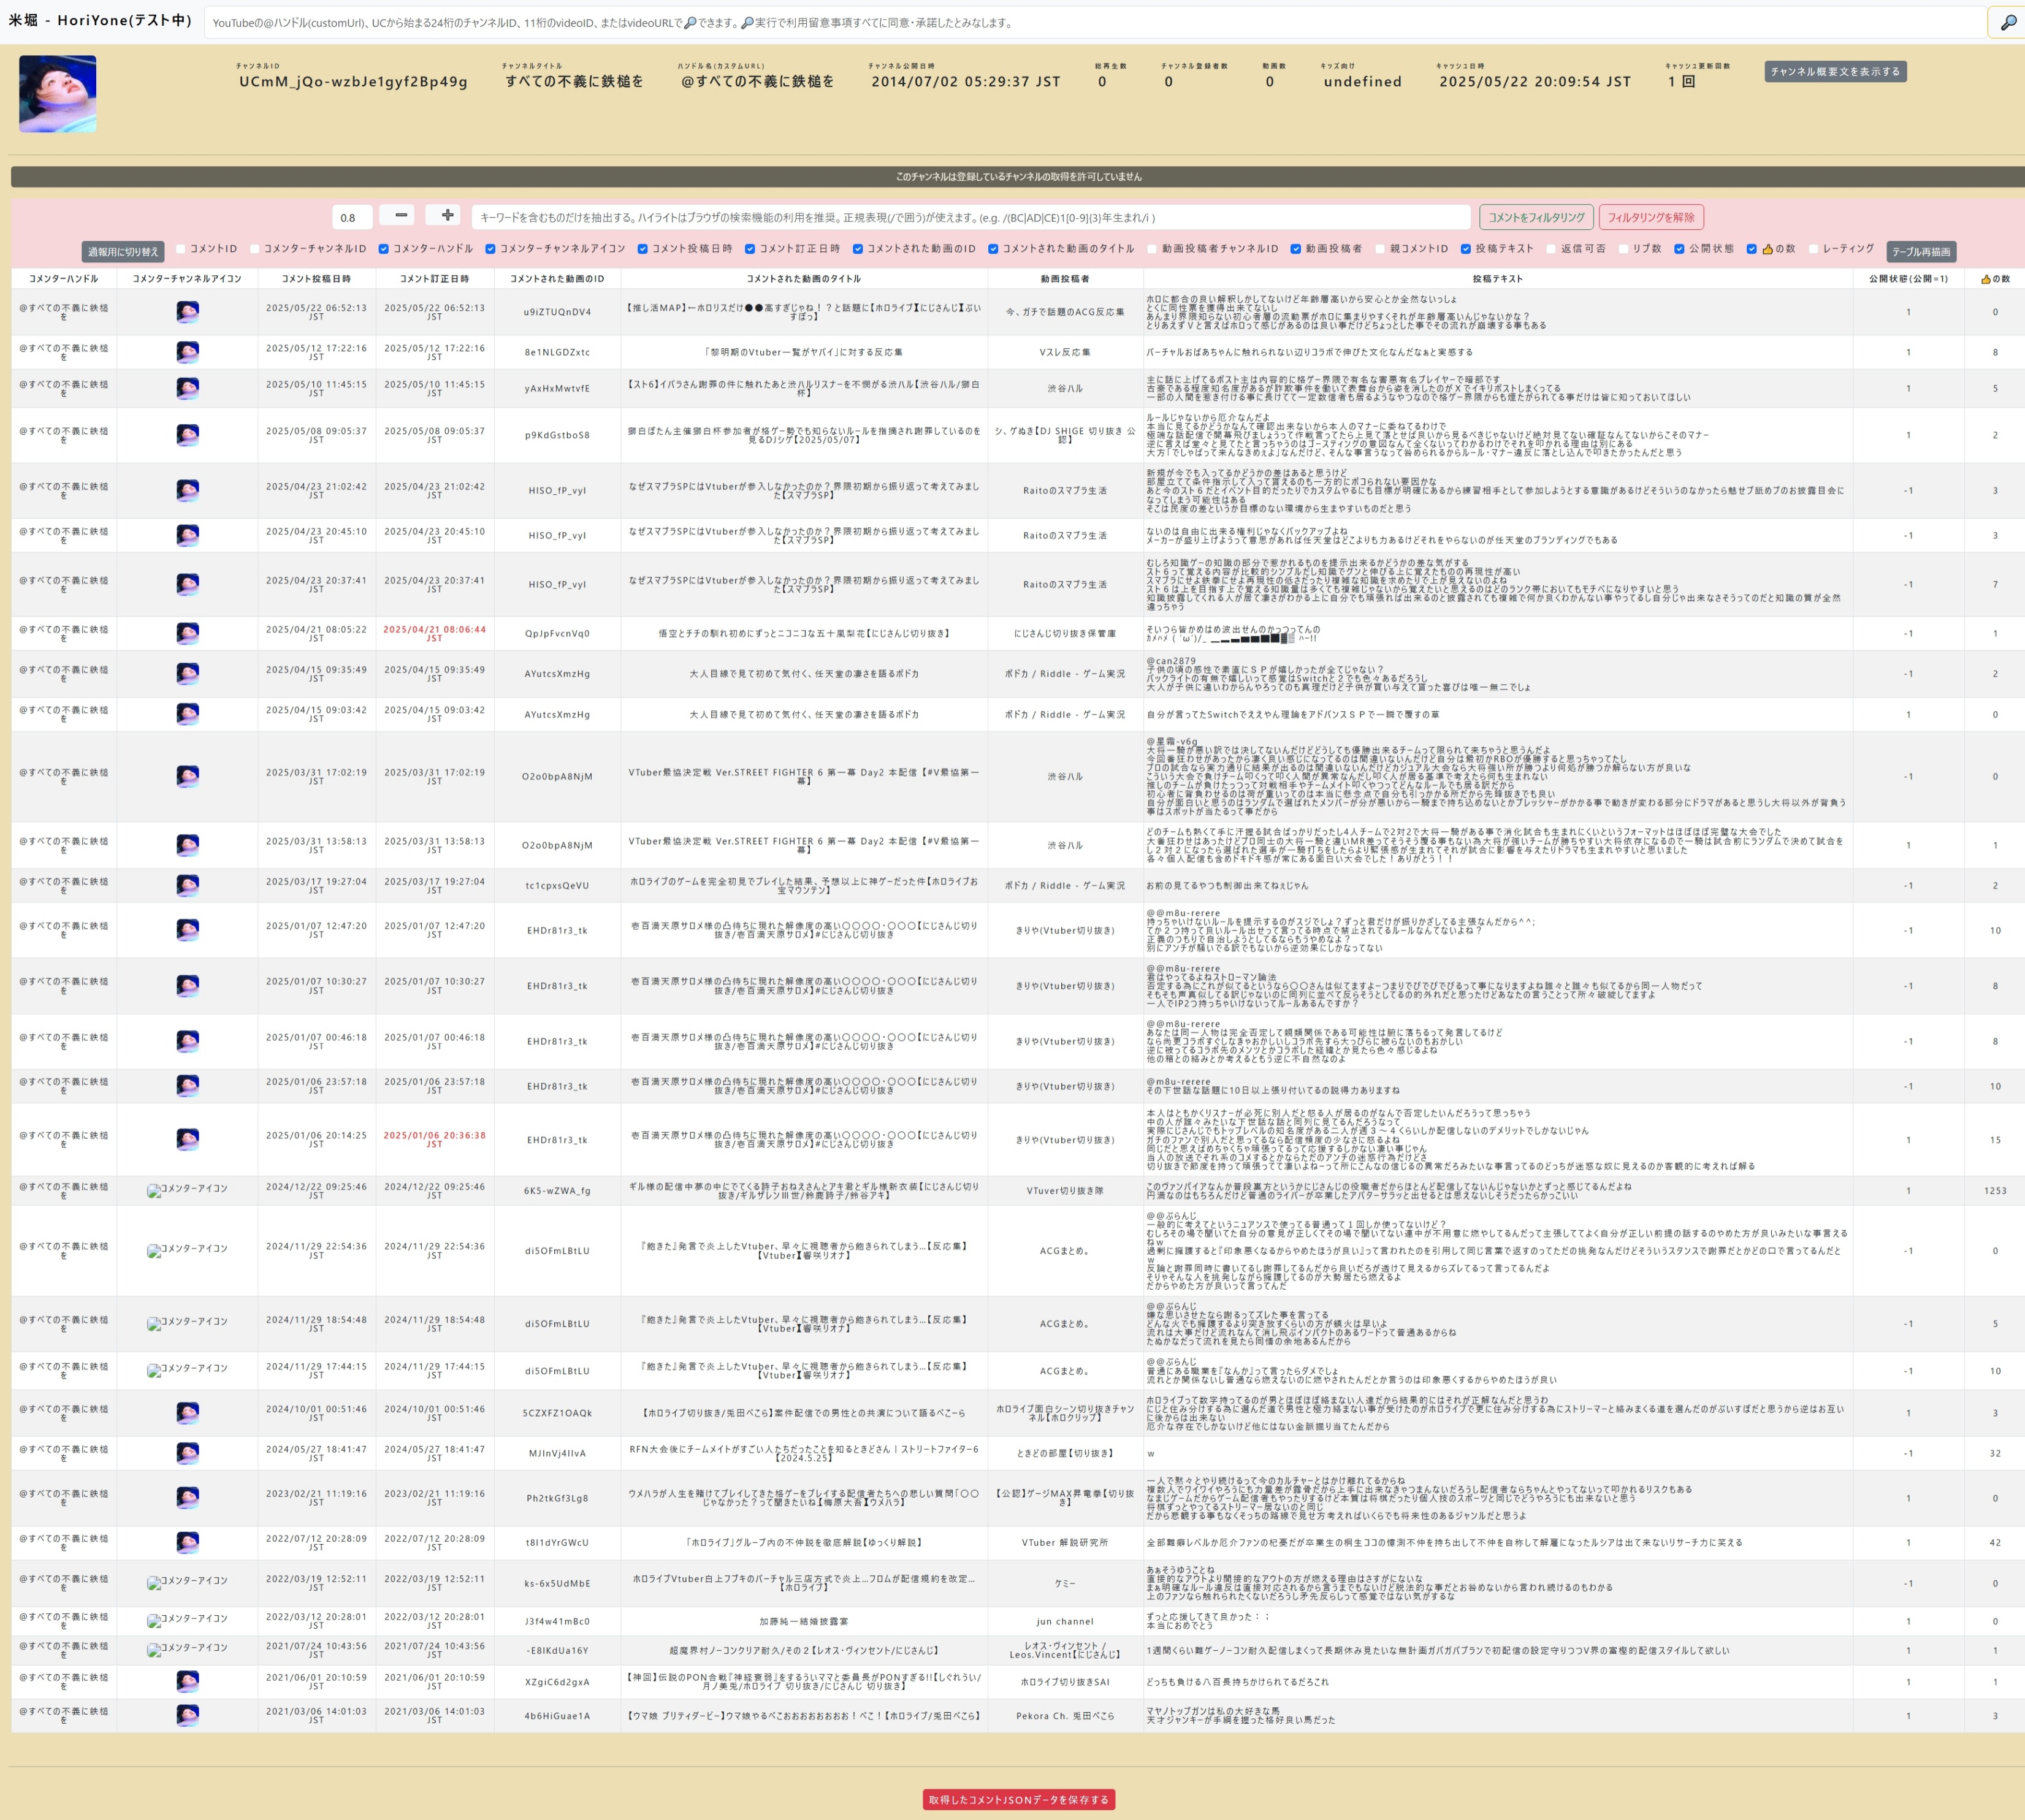Uncheck the コメント投稿日時 checkbox

tap(642, 249)
